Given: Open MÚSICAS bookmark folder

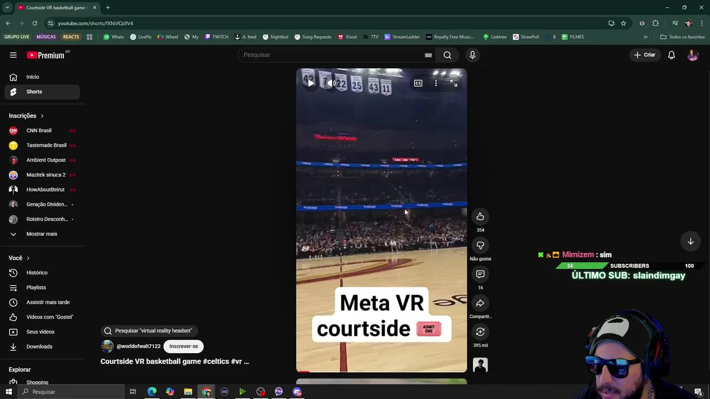Looking at the screenshot, I should click(x=46, y=37).
